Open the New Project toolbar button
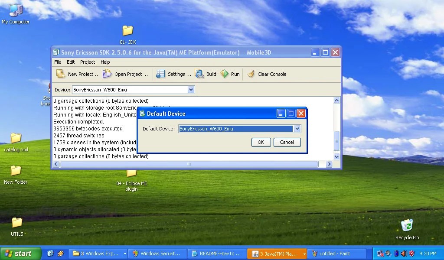 (x=78, y=74)
